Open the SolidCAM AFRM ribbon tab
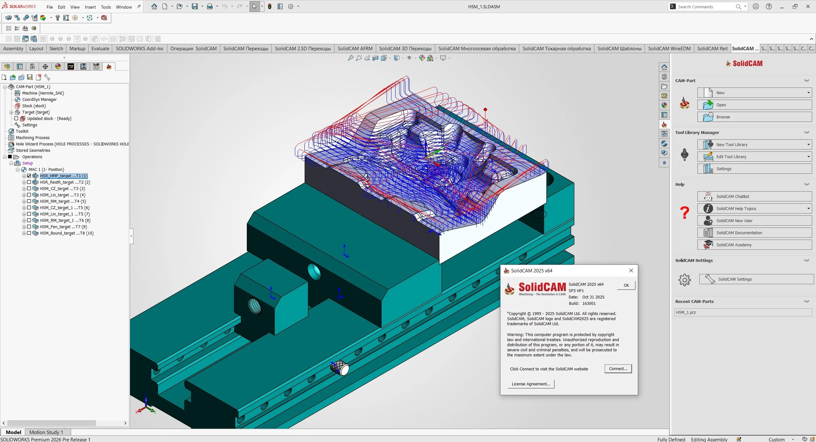The height and width of the screenshot is (442, 816). [x=355, y=48]
